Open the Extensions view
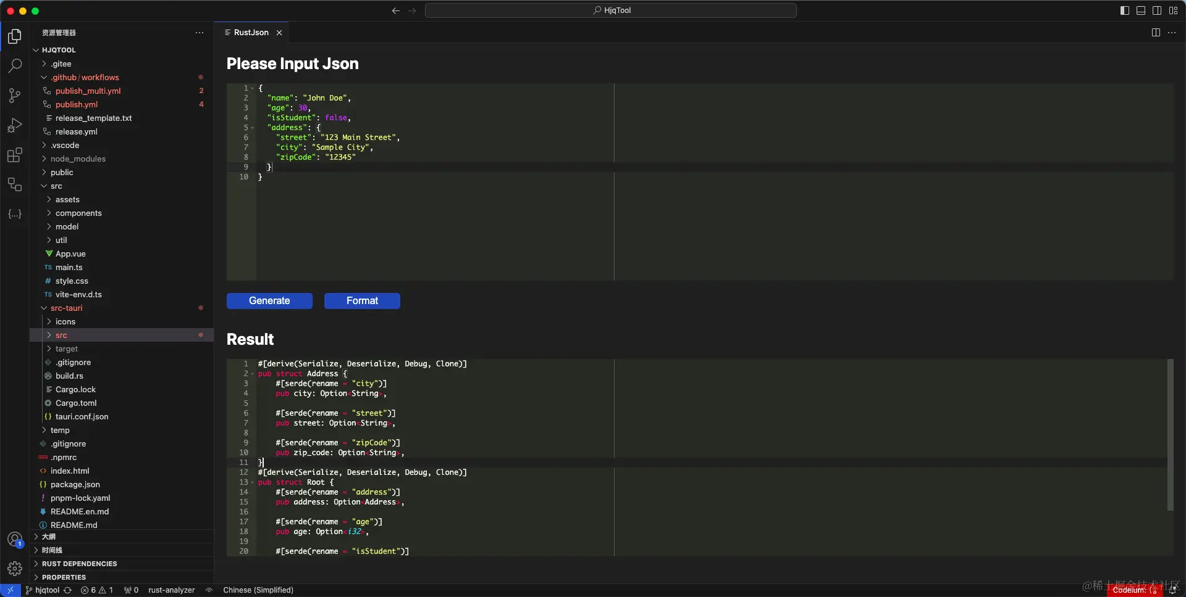This screenshot has height=597, width=1186. click(x=15, y=155)
